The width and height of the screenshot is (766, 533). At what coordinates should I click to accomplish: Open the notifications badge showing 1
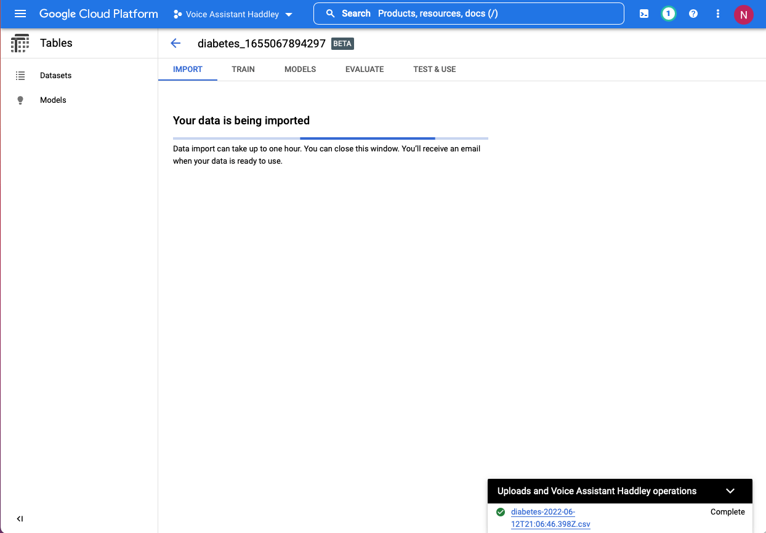coord(668,14)
